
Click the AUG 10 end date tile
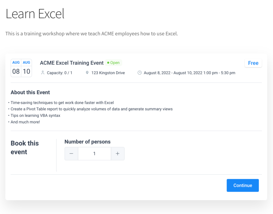point(26,68)
